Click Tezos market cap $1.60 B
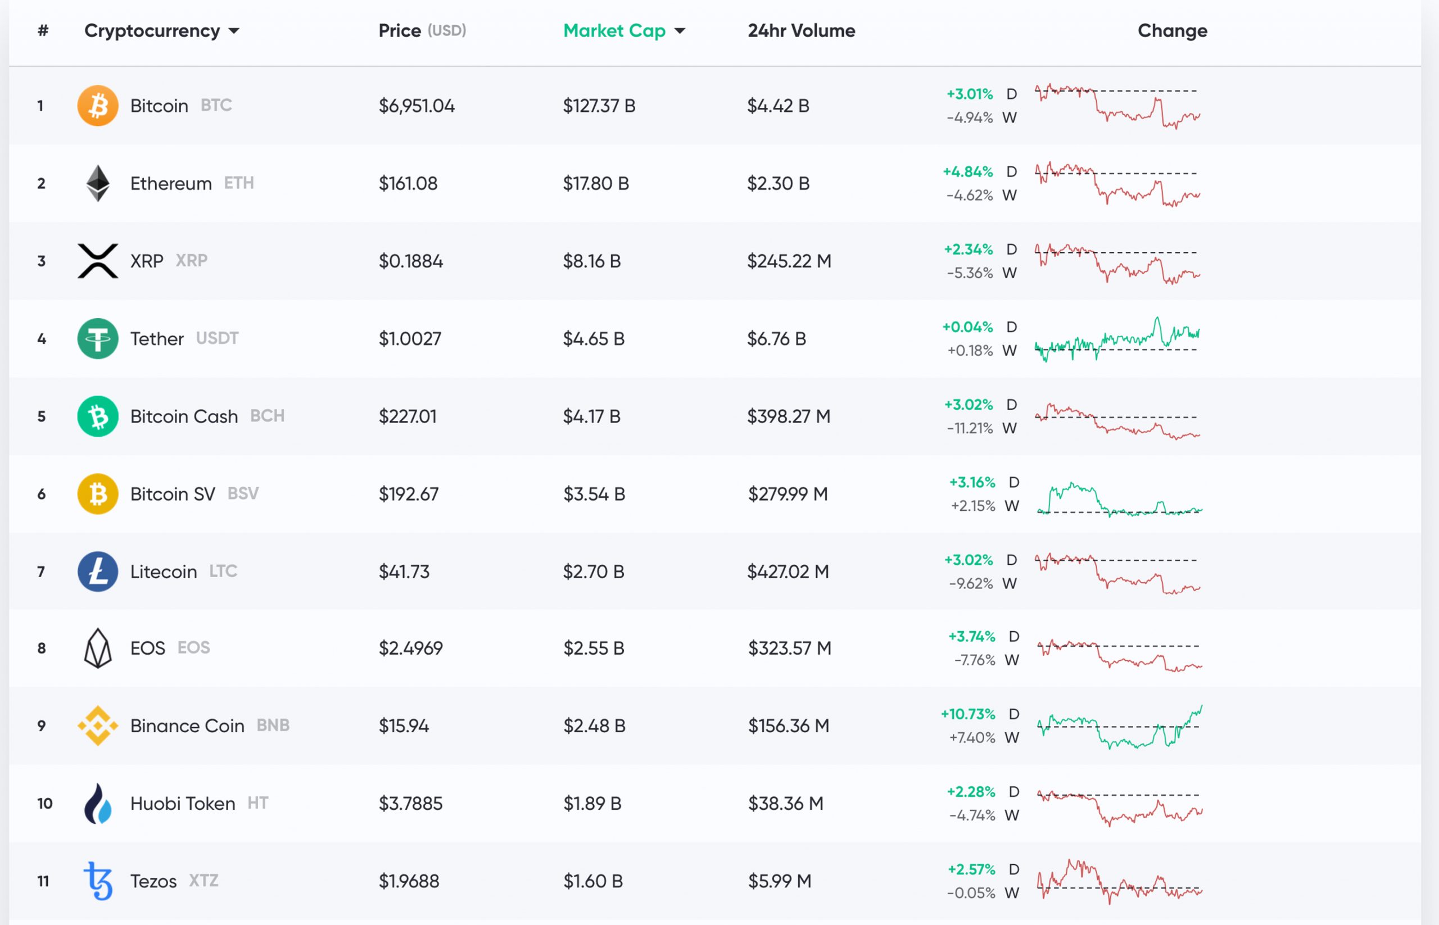This screenshot has height=925, width=1439. click(593, 881)
